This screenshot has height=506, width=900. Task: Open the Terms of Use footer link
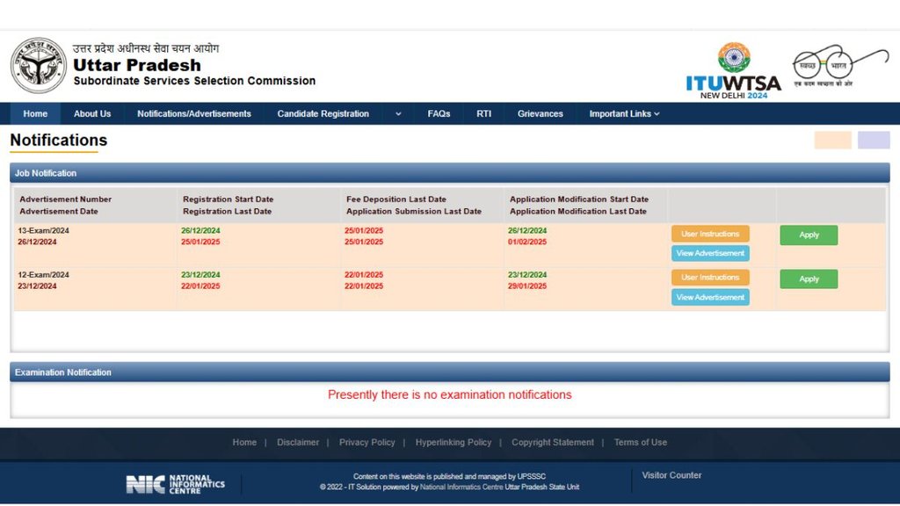point(640,442)
